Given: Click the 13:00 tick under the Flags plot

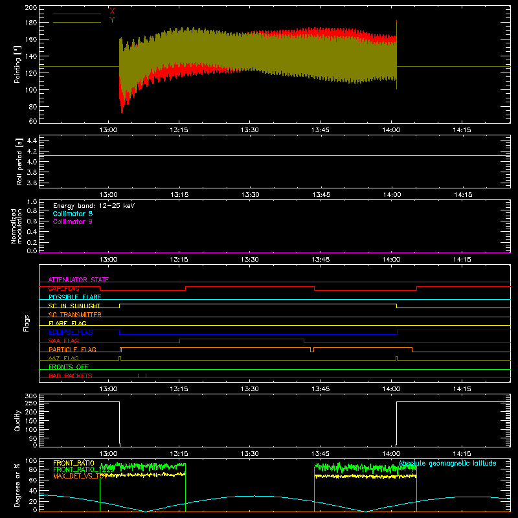Looking at the screenshot, I should (108, 389).
